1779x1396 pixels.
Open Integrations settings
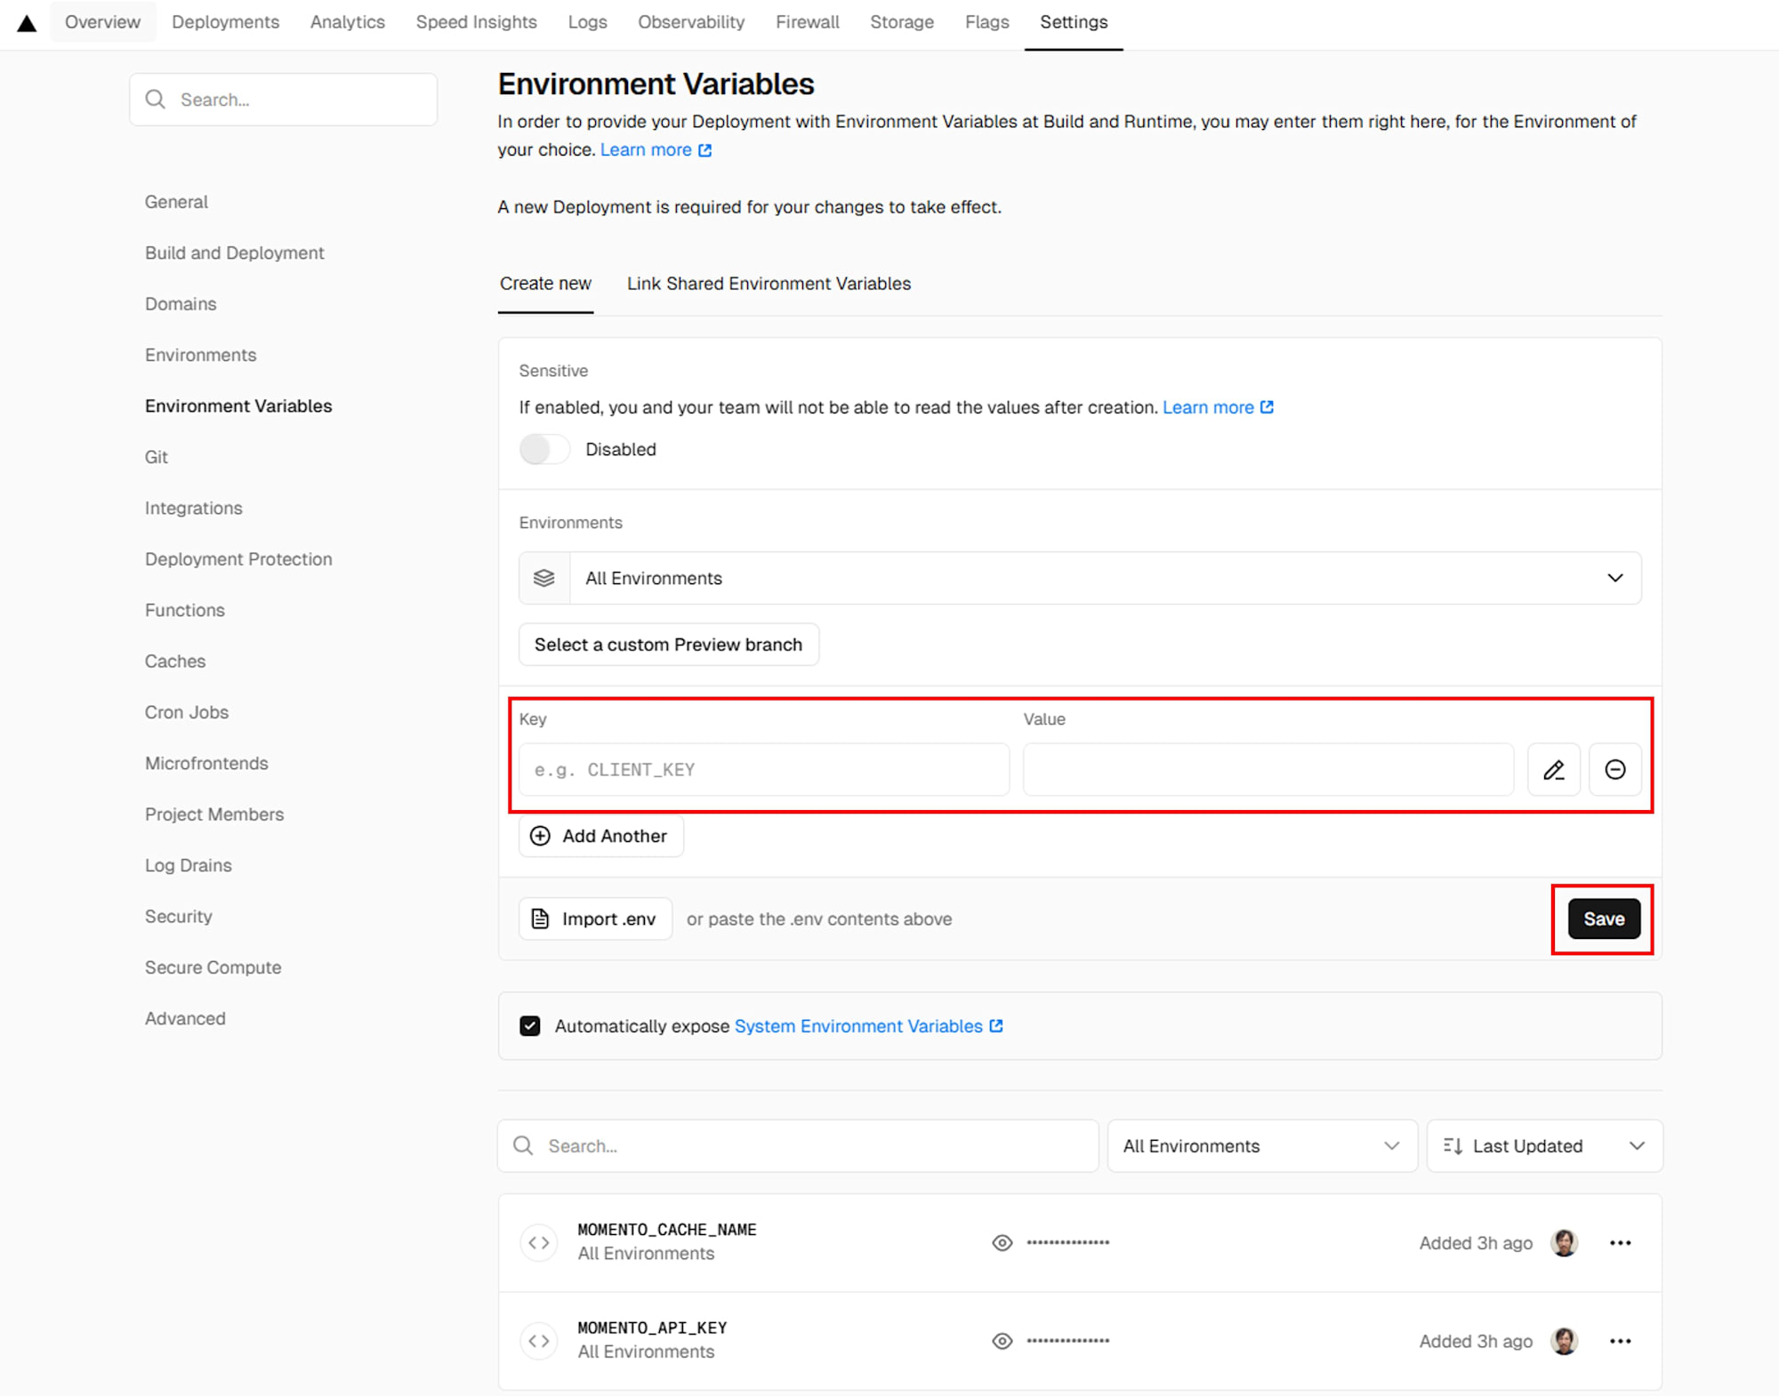[193, 509]
